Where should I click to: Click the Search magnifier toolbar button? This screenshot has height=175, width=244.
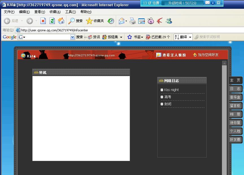coord(75,21)
